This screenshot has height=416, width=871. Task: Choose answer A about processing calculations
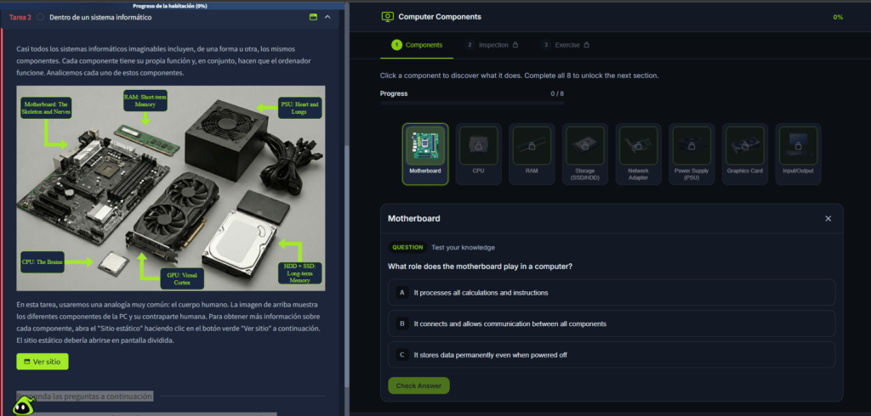point(611,292)
